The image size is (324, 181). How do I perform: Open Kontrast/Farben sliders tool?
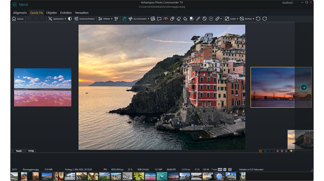pyautogui.click(x=84, y=19)
